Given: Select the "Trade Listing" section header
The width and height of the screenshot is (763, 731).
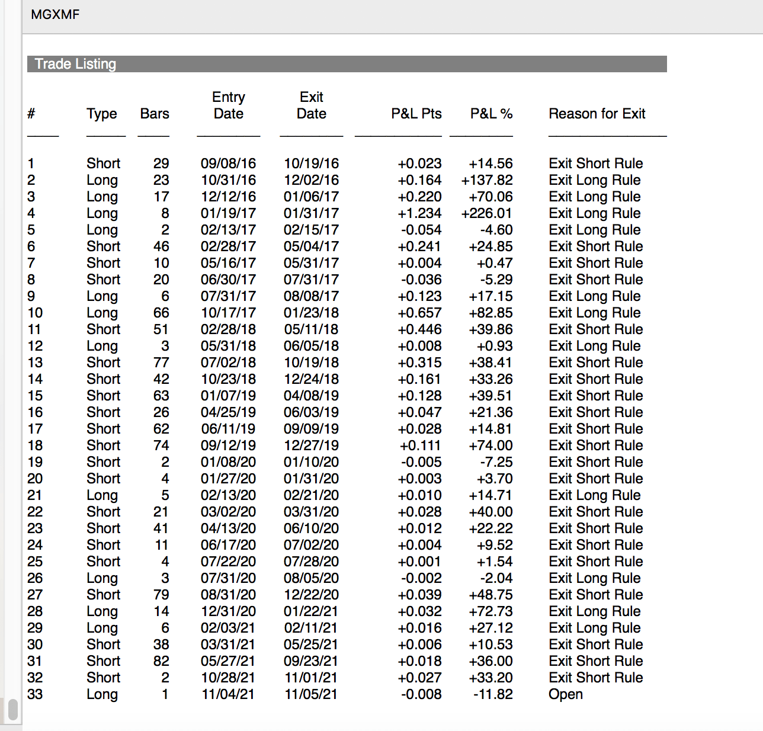Looking at the screenshot, I should click(347, 64).
